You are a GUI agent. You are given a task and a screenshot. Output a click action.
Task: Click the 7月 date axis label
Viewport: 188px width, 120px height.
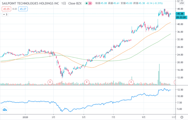click(113, 117)
